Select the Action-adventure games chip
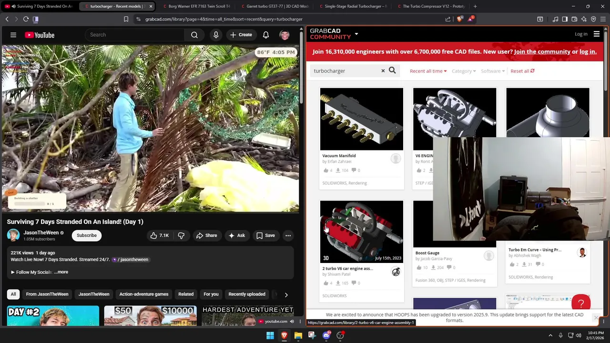610x343 pixels. [x=144, y=294]
